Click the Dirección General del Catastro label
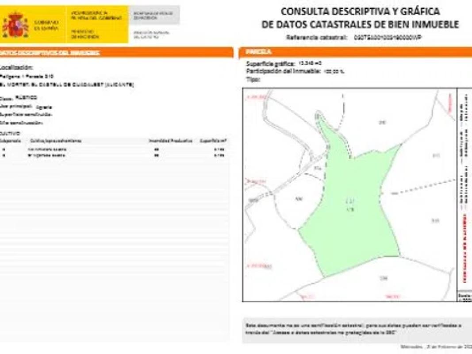 [147, 35]
